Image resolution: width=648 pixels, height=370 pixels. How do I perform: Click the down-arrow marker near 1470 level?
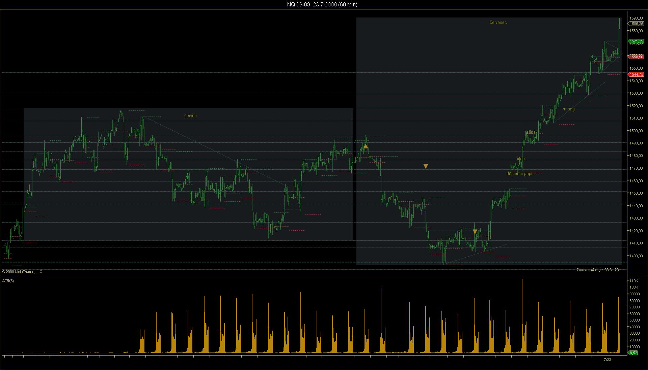point(426,166)
